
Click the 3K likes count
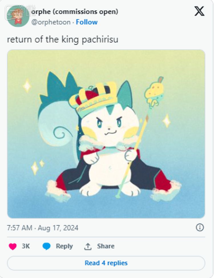(26, 246)
